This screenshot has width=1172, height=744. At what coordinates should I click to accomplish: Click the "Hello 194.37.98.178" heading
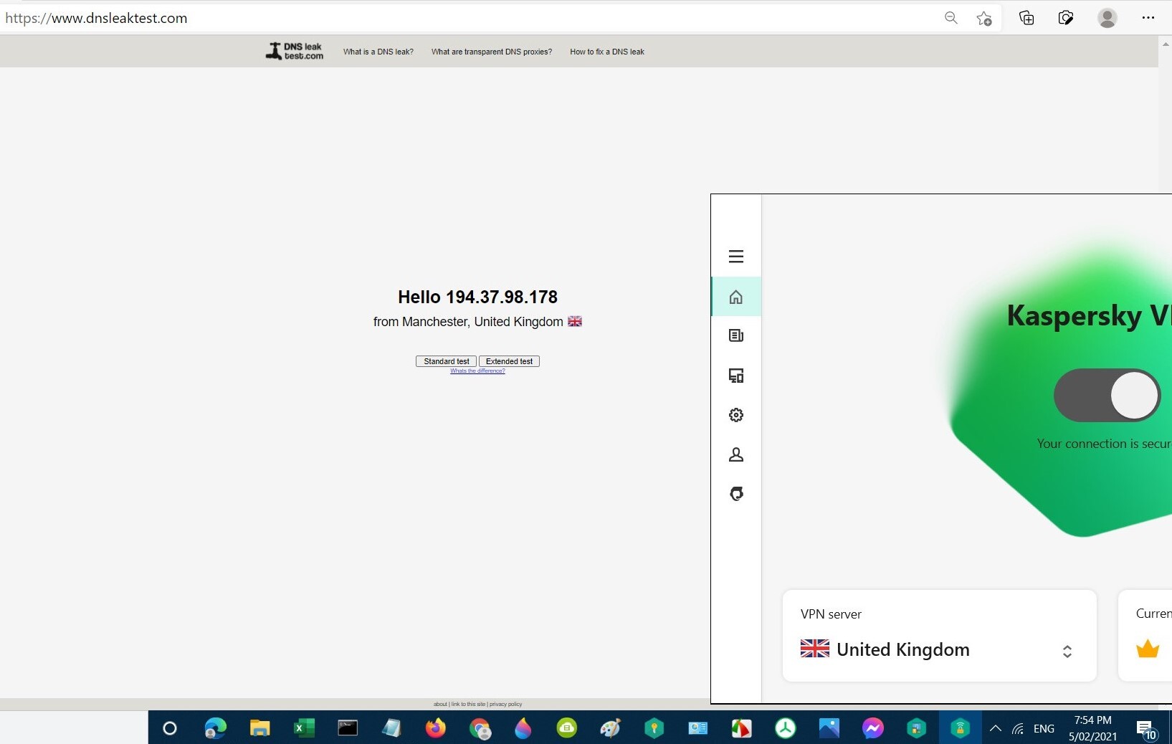(x=477, y=297)
